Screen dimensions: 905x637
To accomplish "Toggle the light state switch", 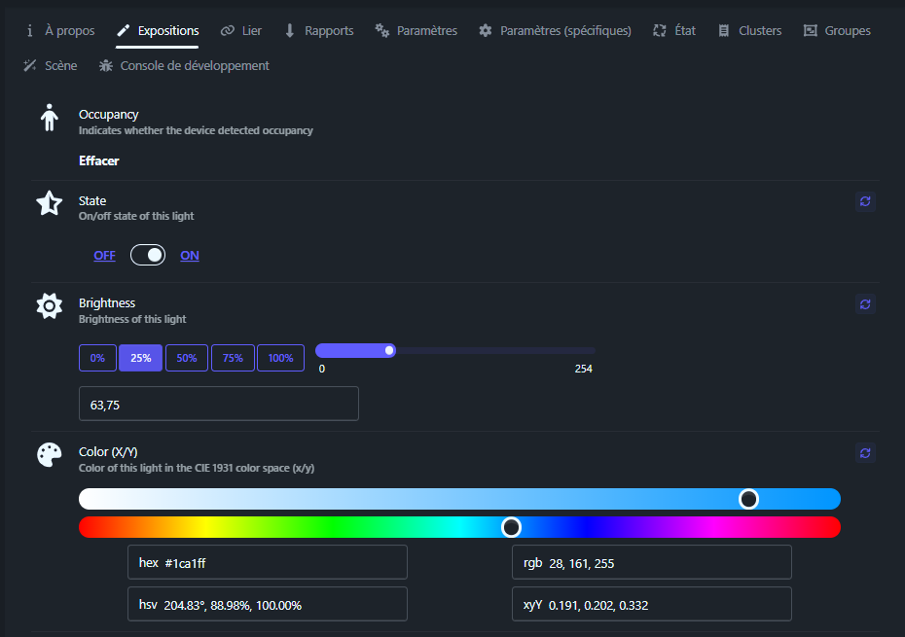I will (x=147, y=255).
